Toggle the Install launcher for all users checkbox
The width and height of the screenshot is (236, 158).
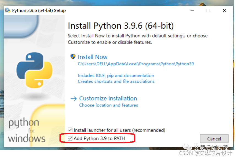[x=70, y=130]
